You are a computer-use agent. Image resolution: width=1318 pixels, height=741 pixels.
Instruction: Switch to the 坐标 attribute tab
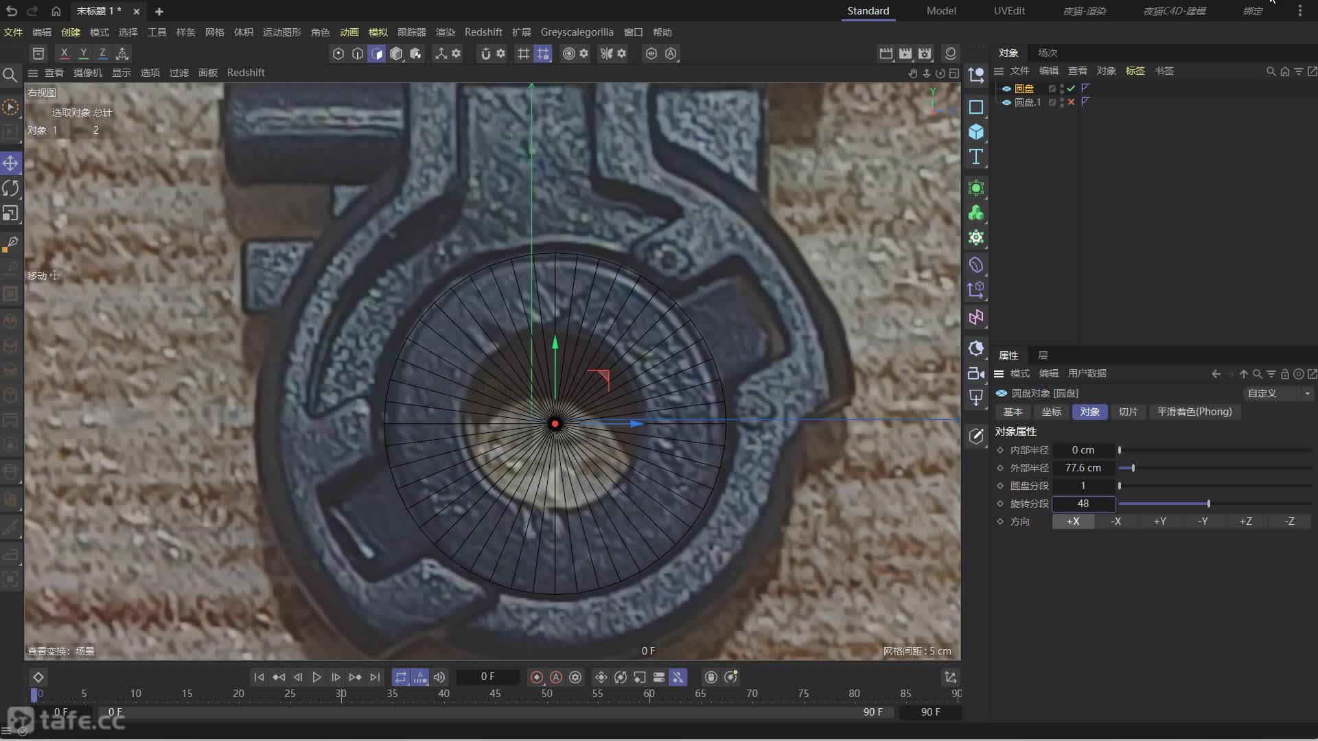[x=1051, y=412]
